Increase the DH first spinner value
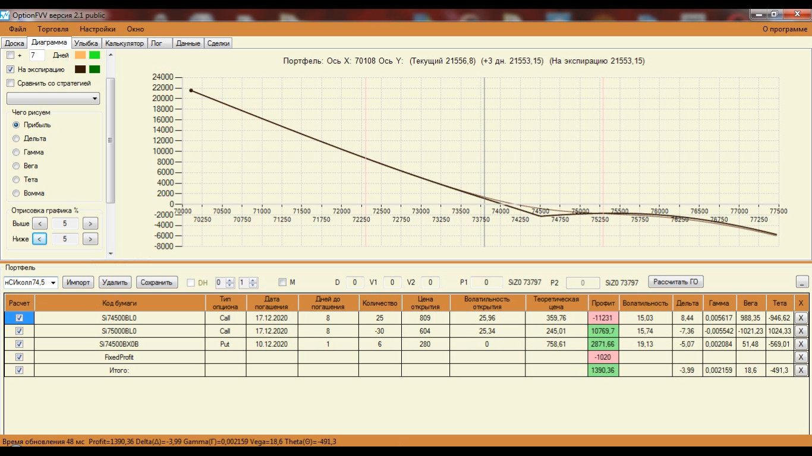812x456 pixels. pos(230,280)
